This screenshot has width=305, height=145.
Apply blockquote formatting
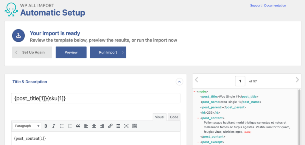tap(78, 126)
